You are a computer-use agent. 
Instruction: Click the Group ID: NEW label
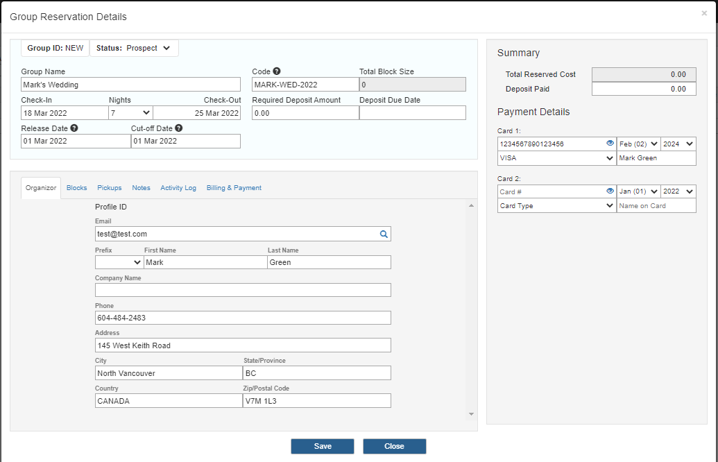(x=55, y=48)
